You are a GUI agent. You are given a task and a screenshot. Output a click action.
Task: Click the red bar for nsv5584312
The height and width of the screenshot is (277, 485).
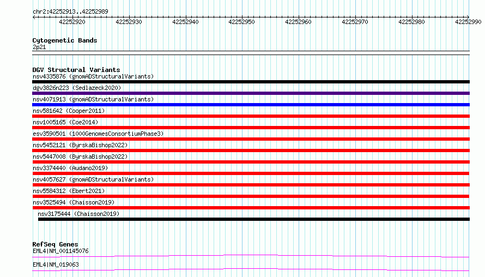pyautogui.click(x=251, y=196)
